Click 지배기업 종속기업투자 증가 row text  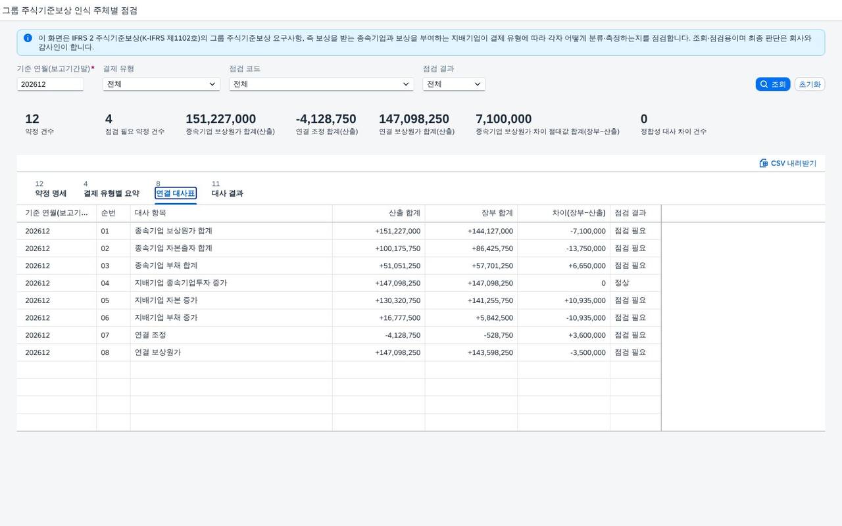[x=180, y=283]
